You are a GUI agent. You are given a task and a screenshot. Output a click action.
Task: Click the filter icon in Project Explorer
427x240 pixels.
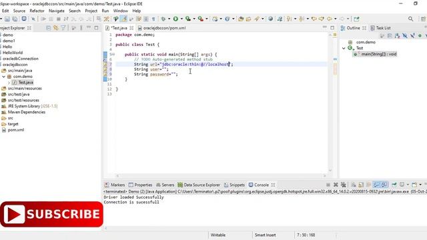[x=63, y=28]
